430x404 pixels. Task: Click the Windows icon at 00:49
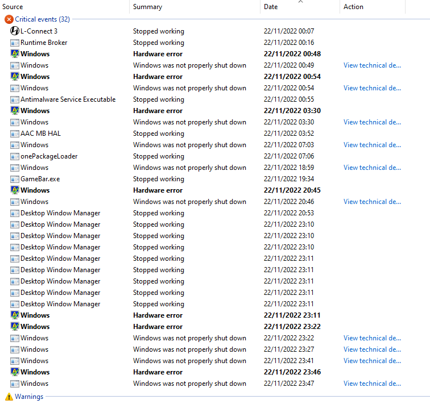click(15, 65)
